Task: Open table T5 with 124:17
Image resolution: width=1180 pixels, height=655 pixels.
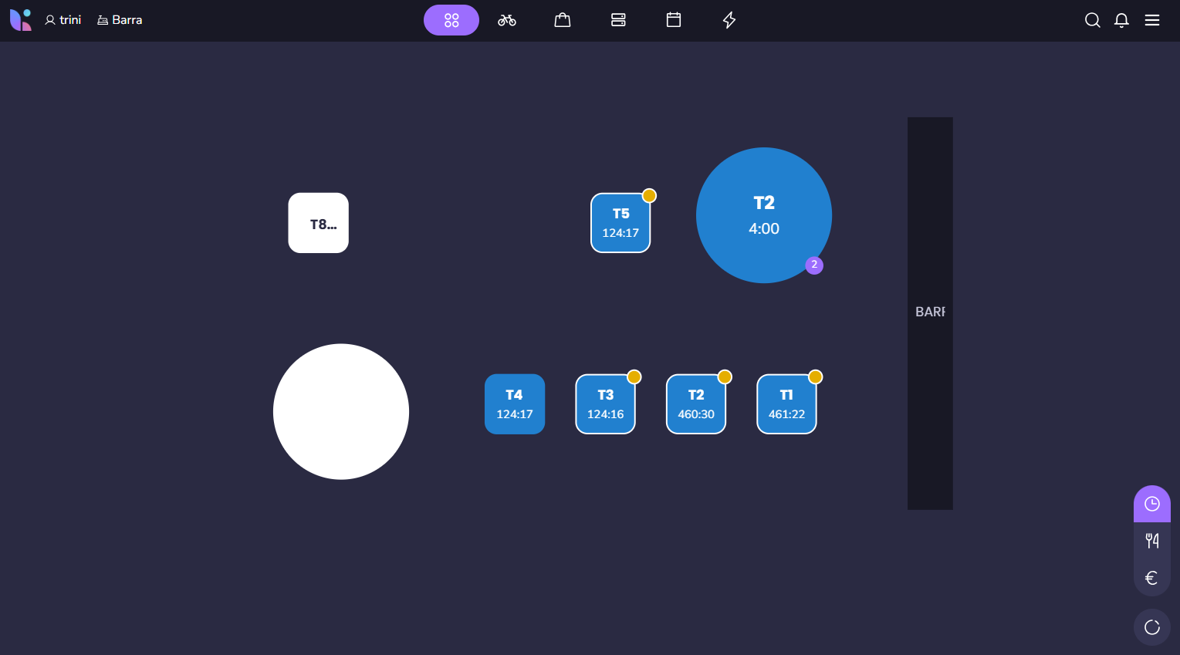Action: (620, 223)
